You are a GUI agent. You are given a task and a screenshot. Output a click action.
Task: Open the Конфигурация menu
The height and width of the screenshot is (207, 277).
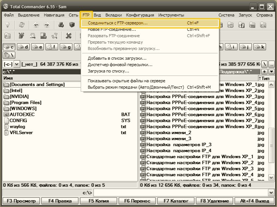(x=140, y=15)
